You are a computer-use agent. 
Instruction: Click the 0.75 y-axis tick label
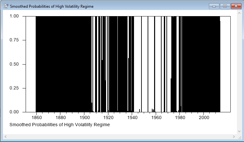click(x=14, y=40)
